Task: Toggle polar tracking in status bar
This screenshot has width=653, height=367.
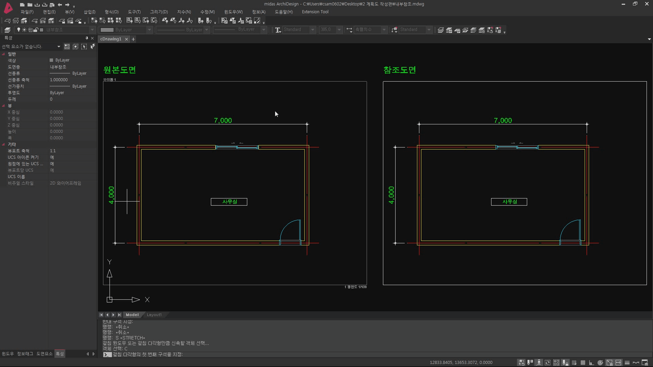Action: 600,363
